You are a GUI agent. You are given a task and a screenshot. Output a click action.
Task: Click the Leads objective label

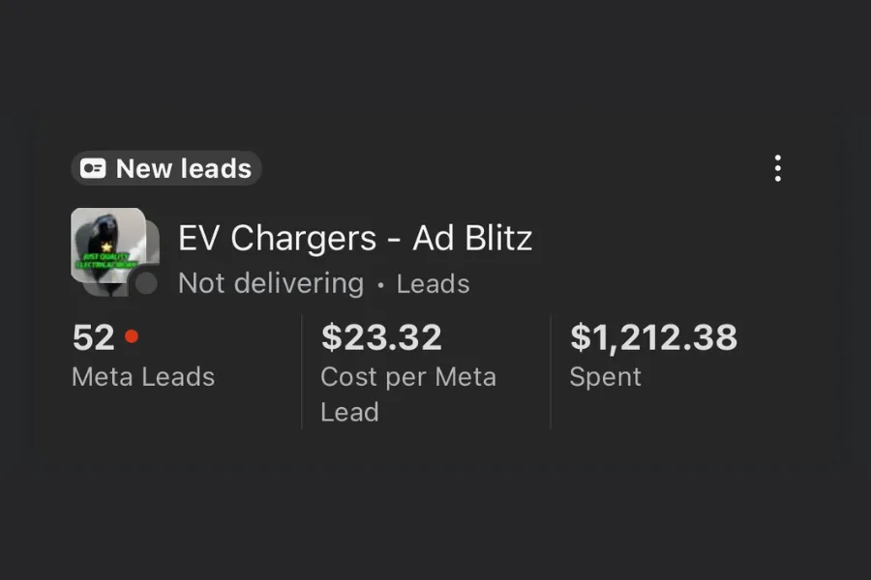pyautogui.click(x=433, y=284)
